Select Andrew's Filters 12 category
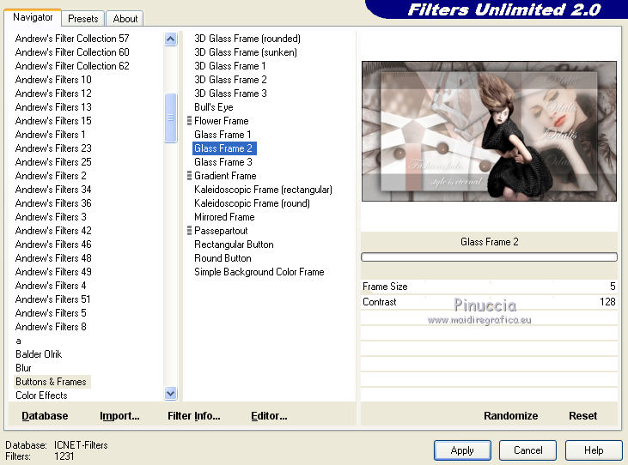The image size is (628, 465). point(53,94)
